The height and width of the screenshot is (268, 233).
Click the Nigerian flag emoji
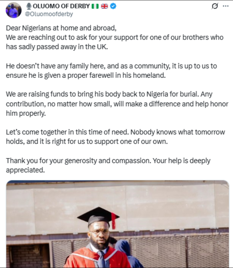95,6
